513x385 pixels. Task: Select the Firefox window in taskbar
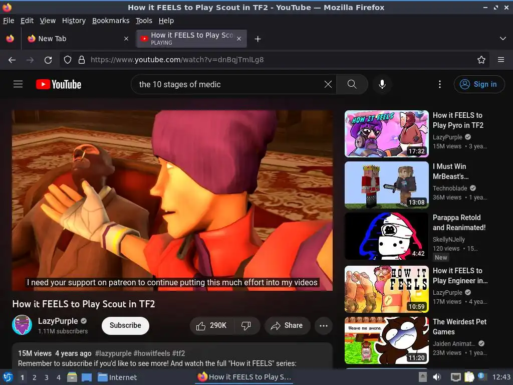(x=244, y=377)
